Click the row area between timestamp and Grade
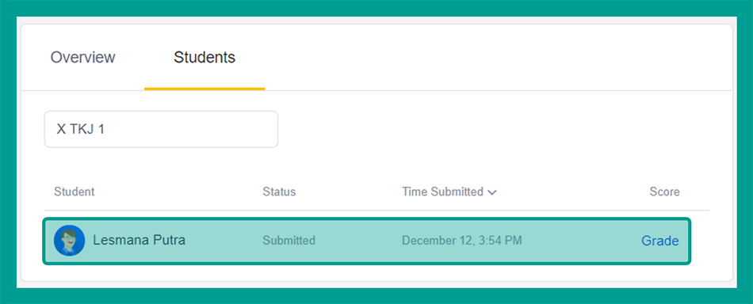The image size is (753, 304). 581,241
